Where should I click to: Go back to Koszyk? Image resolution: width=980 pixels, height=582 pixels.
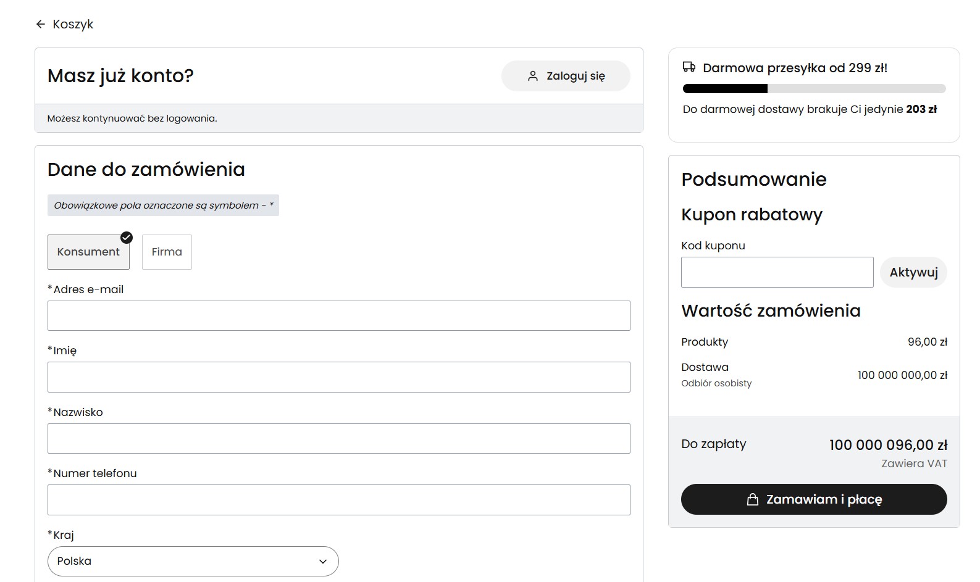73,24
